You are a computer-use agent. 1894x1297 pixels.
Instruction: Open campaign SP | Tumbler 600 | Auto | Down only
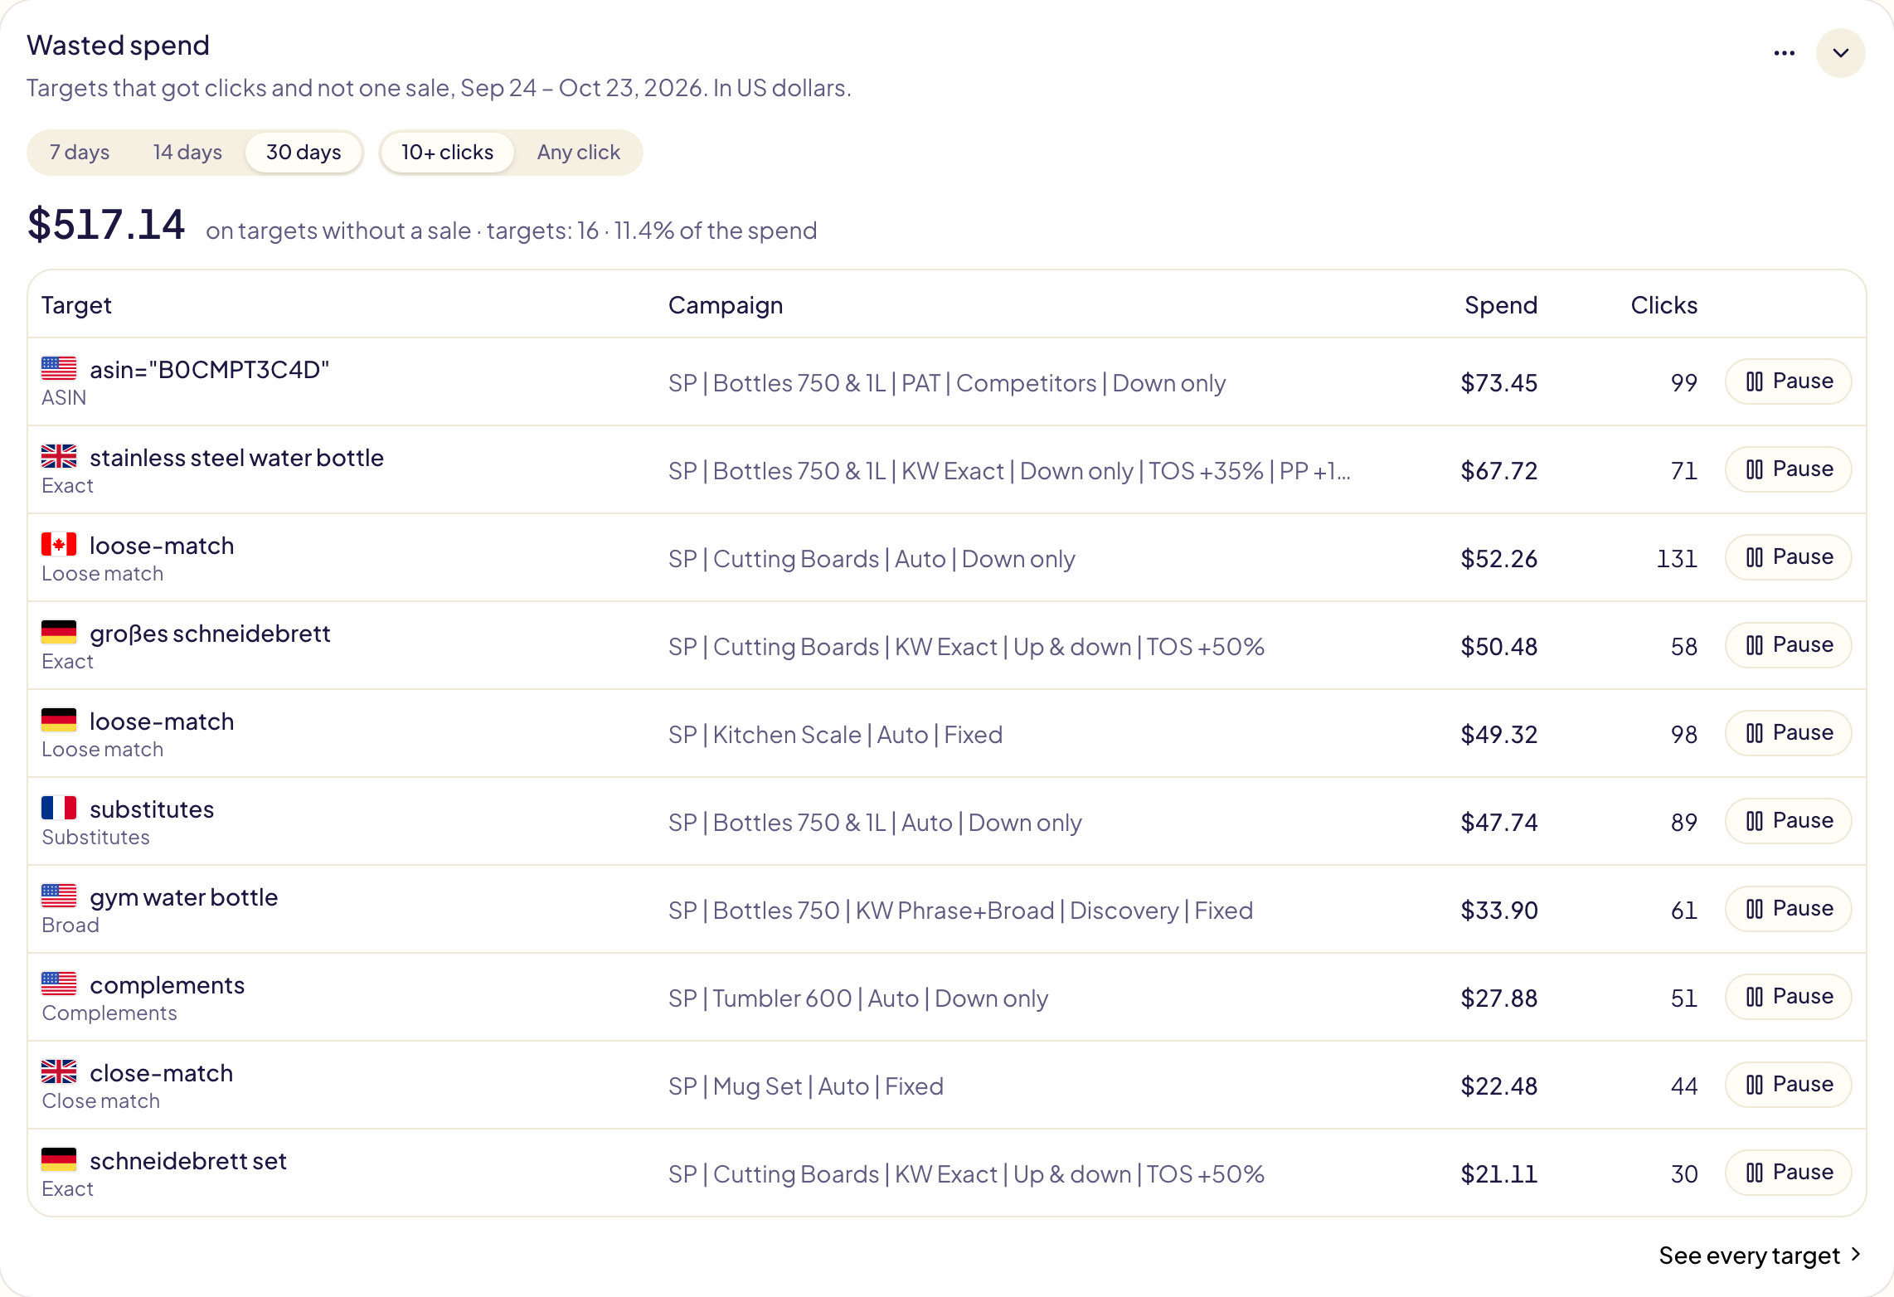coord(858,998)
